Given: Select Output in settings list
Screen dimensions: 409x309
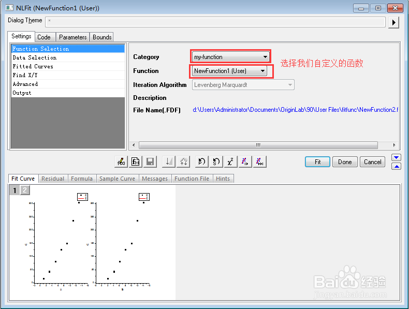Looking at the screenshot, I should [68, 93].
